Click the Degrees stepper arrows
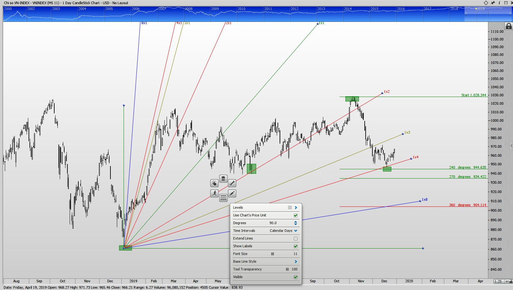 296,223
